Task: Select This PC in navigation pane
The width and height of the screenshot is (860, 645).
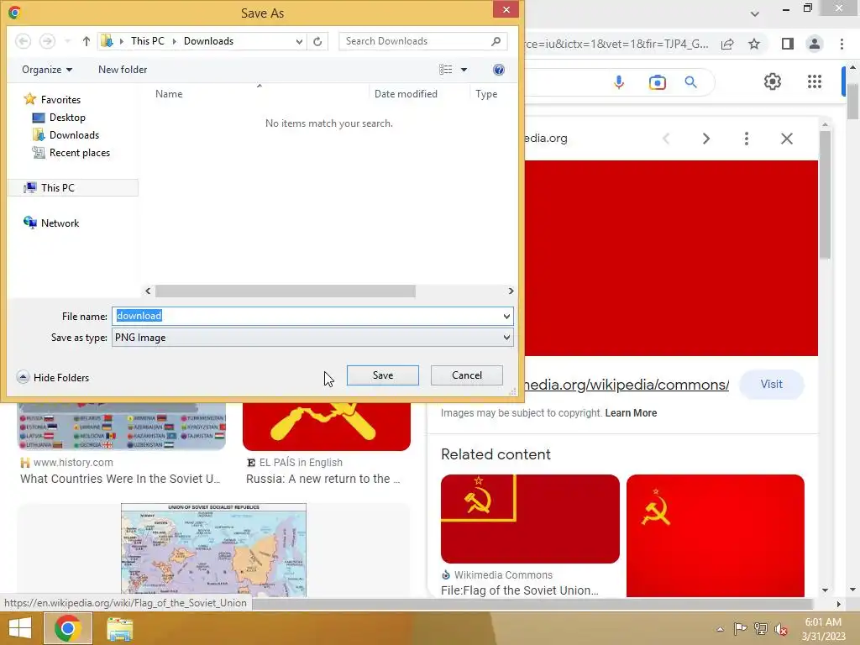Action: pyautogui.click(x=73, y=187)
